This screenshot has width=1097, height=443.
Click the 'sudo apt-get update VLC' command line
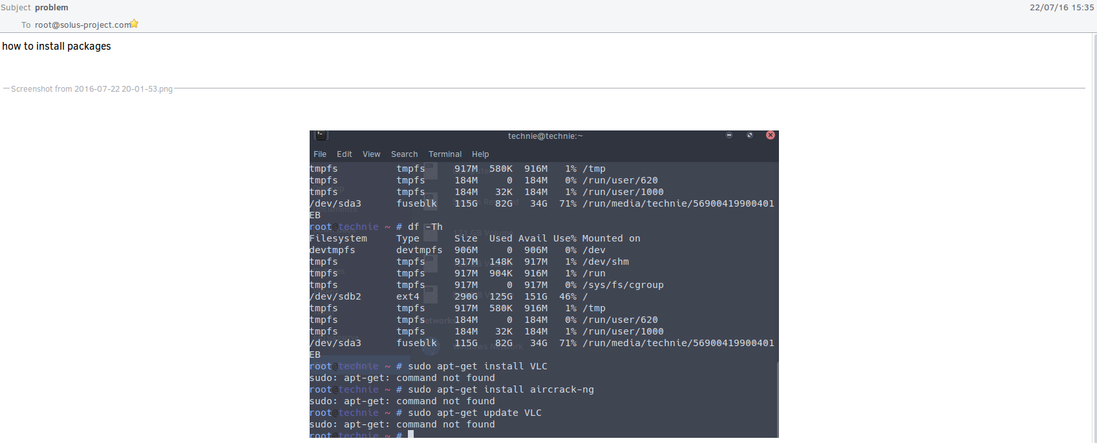click(475, 413)
